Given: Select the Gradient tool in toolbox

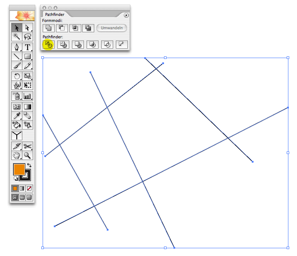Looking at the screenshot, I should [28, 107].
